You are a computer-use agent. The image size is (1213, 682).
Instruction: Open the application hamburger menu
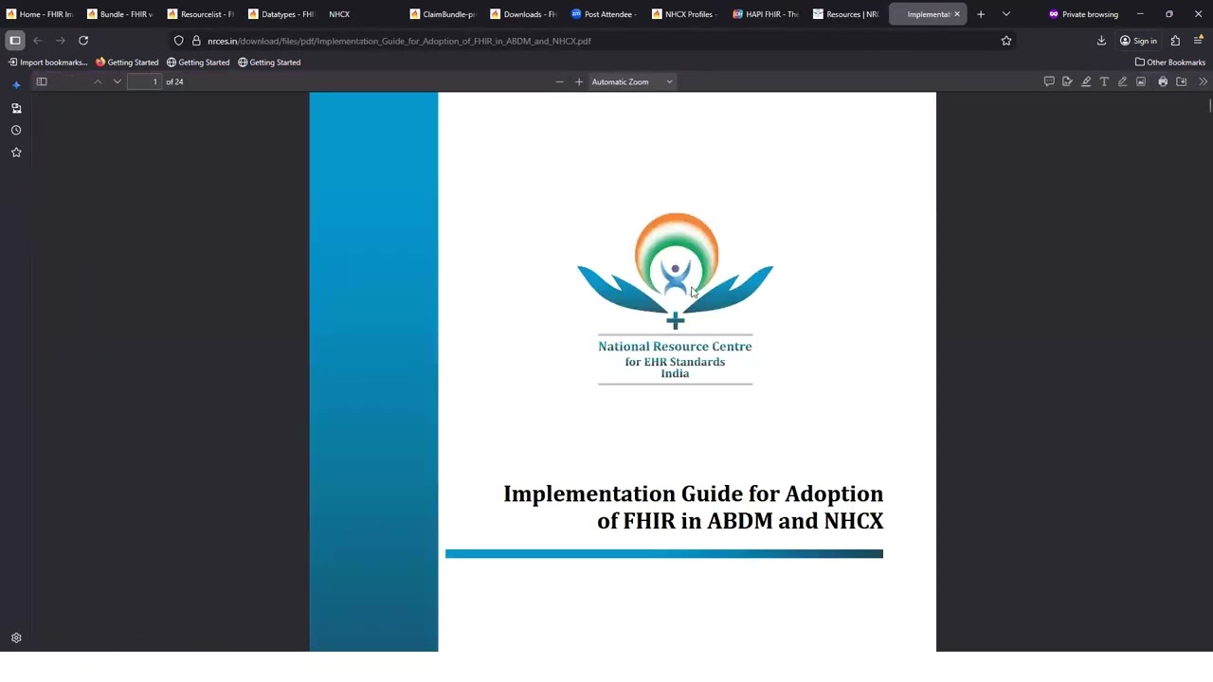coord(1198,41)
